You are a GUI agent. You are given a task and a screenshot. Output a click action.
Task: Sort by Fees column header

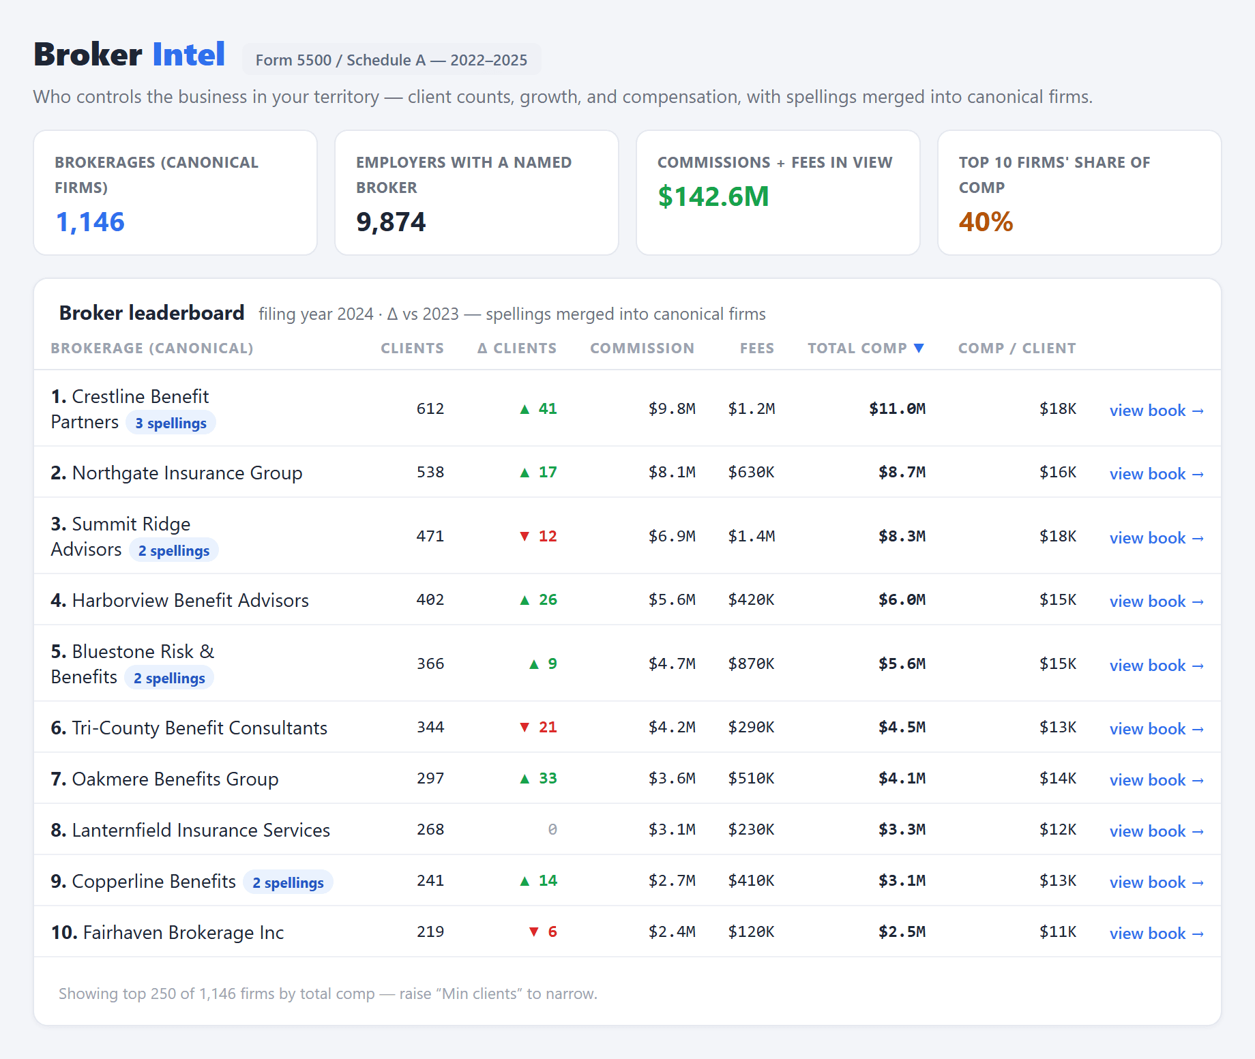(x=757, y=348)
